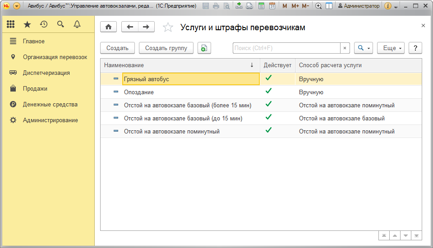Open the calendar icon in the title bar
433x248 pixels.
point(272,6)
